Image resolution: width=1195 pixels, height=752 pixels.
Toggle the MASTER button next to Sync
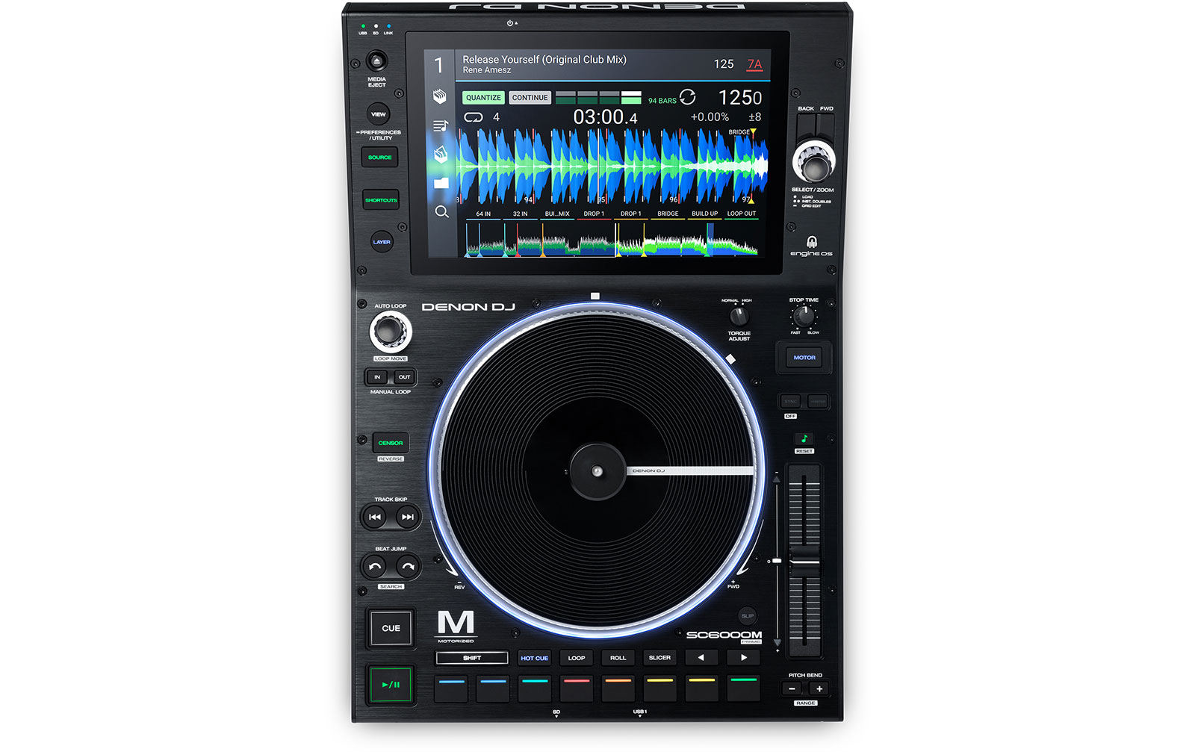[818, 402]
